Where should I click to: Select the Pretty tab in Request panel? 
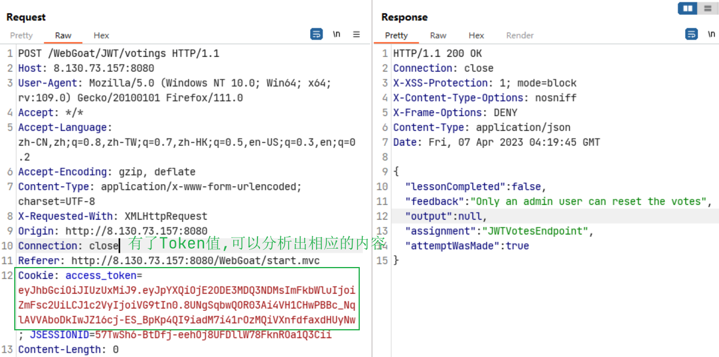click(21, 36)
